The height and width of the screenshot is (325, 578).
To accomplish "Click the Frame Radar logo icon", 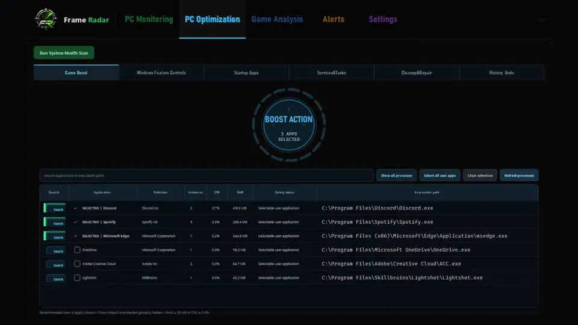I will [46, 19].
